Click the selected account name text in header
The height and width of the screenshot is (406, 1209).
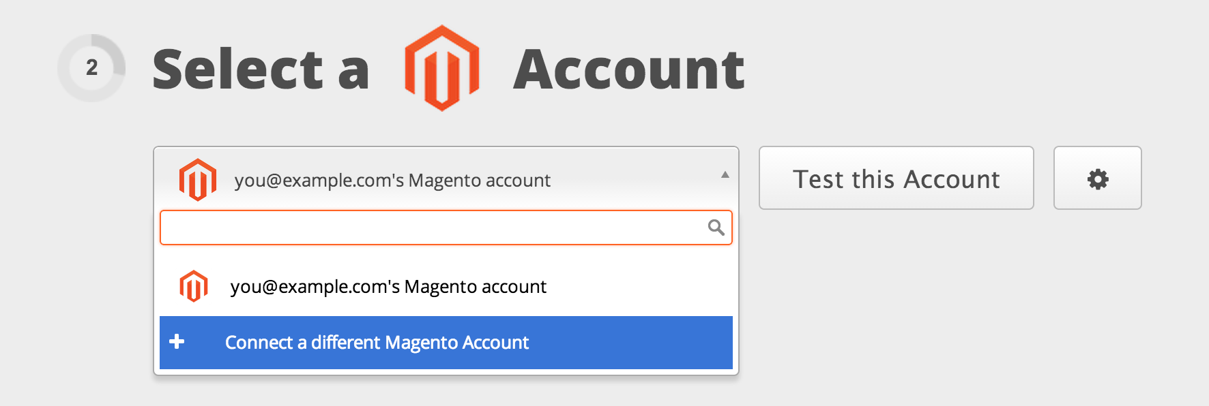pyautogui.click(x=392, y=181)
